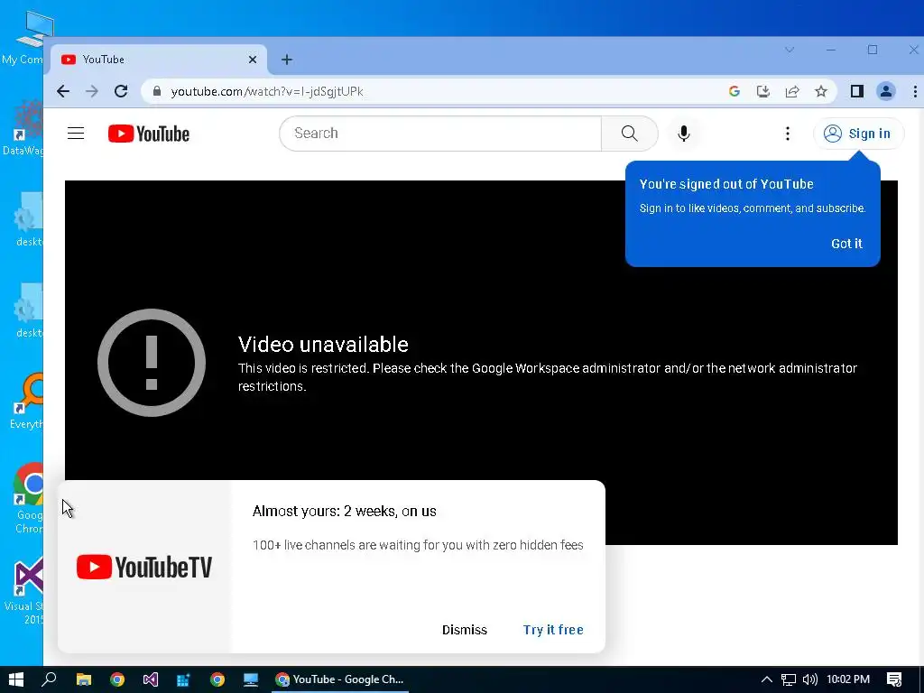Click YouTube - Google Chrome taskbar button
This screenshot has width=924, height=693.
point(340,679)
